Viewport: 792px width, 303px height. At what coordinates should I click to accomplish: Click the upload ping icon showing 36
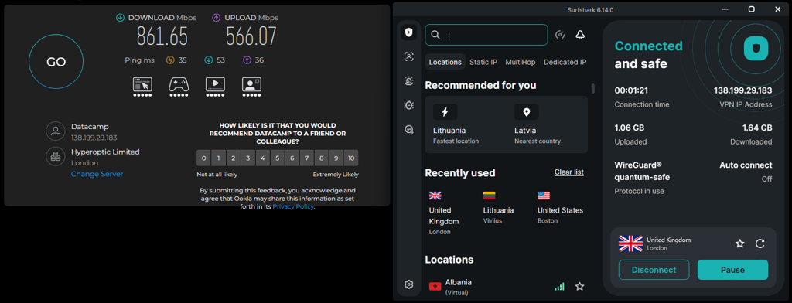[247, 60]
